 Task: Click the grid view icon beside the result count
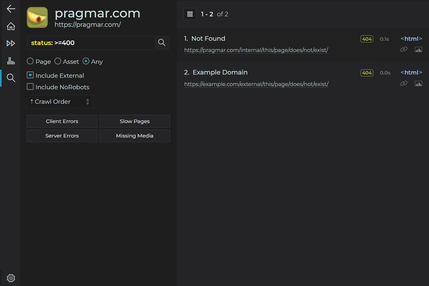190,14
